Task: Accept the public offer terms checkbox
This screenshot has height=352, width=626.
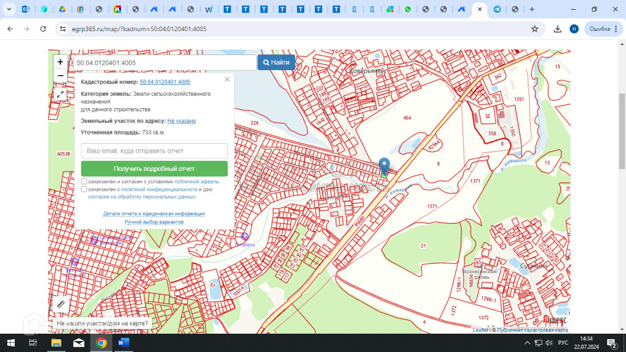Action: coord(84,182)
